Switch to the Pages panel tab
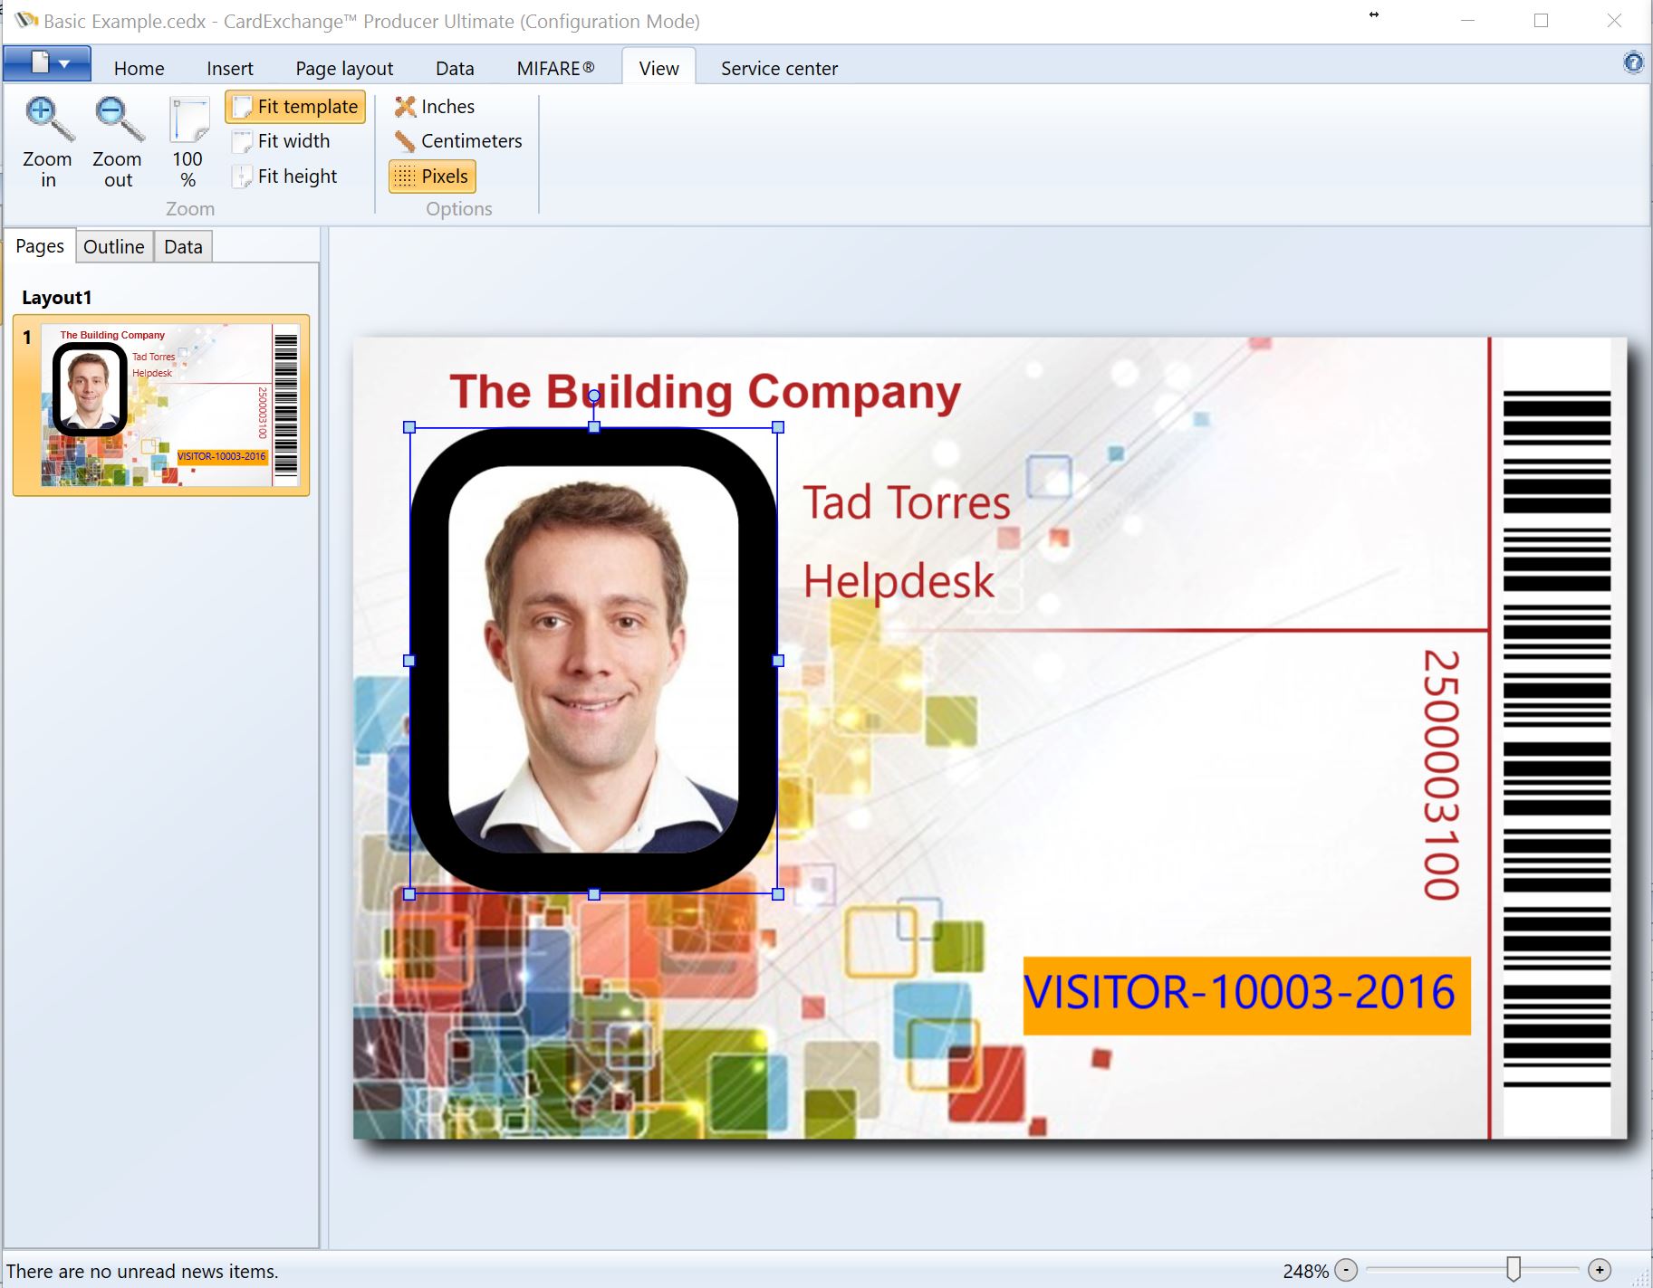Viewport: 1653px width, 1288px height. click(x=40, y=246)
